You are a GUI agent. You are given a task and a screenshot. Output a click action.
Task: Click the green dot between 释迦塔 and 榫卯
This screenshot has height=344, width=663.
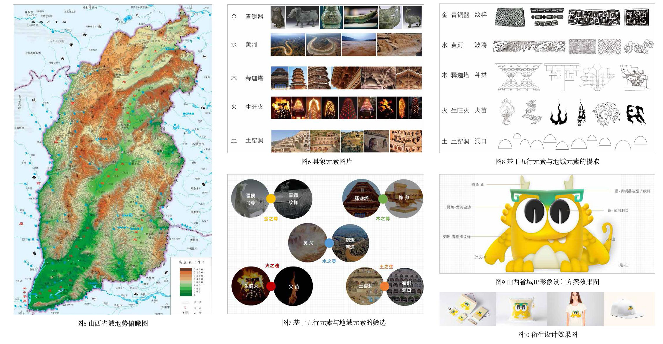383,199
